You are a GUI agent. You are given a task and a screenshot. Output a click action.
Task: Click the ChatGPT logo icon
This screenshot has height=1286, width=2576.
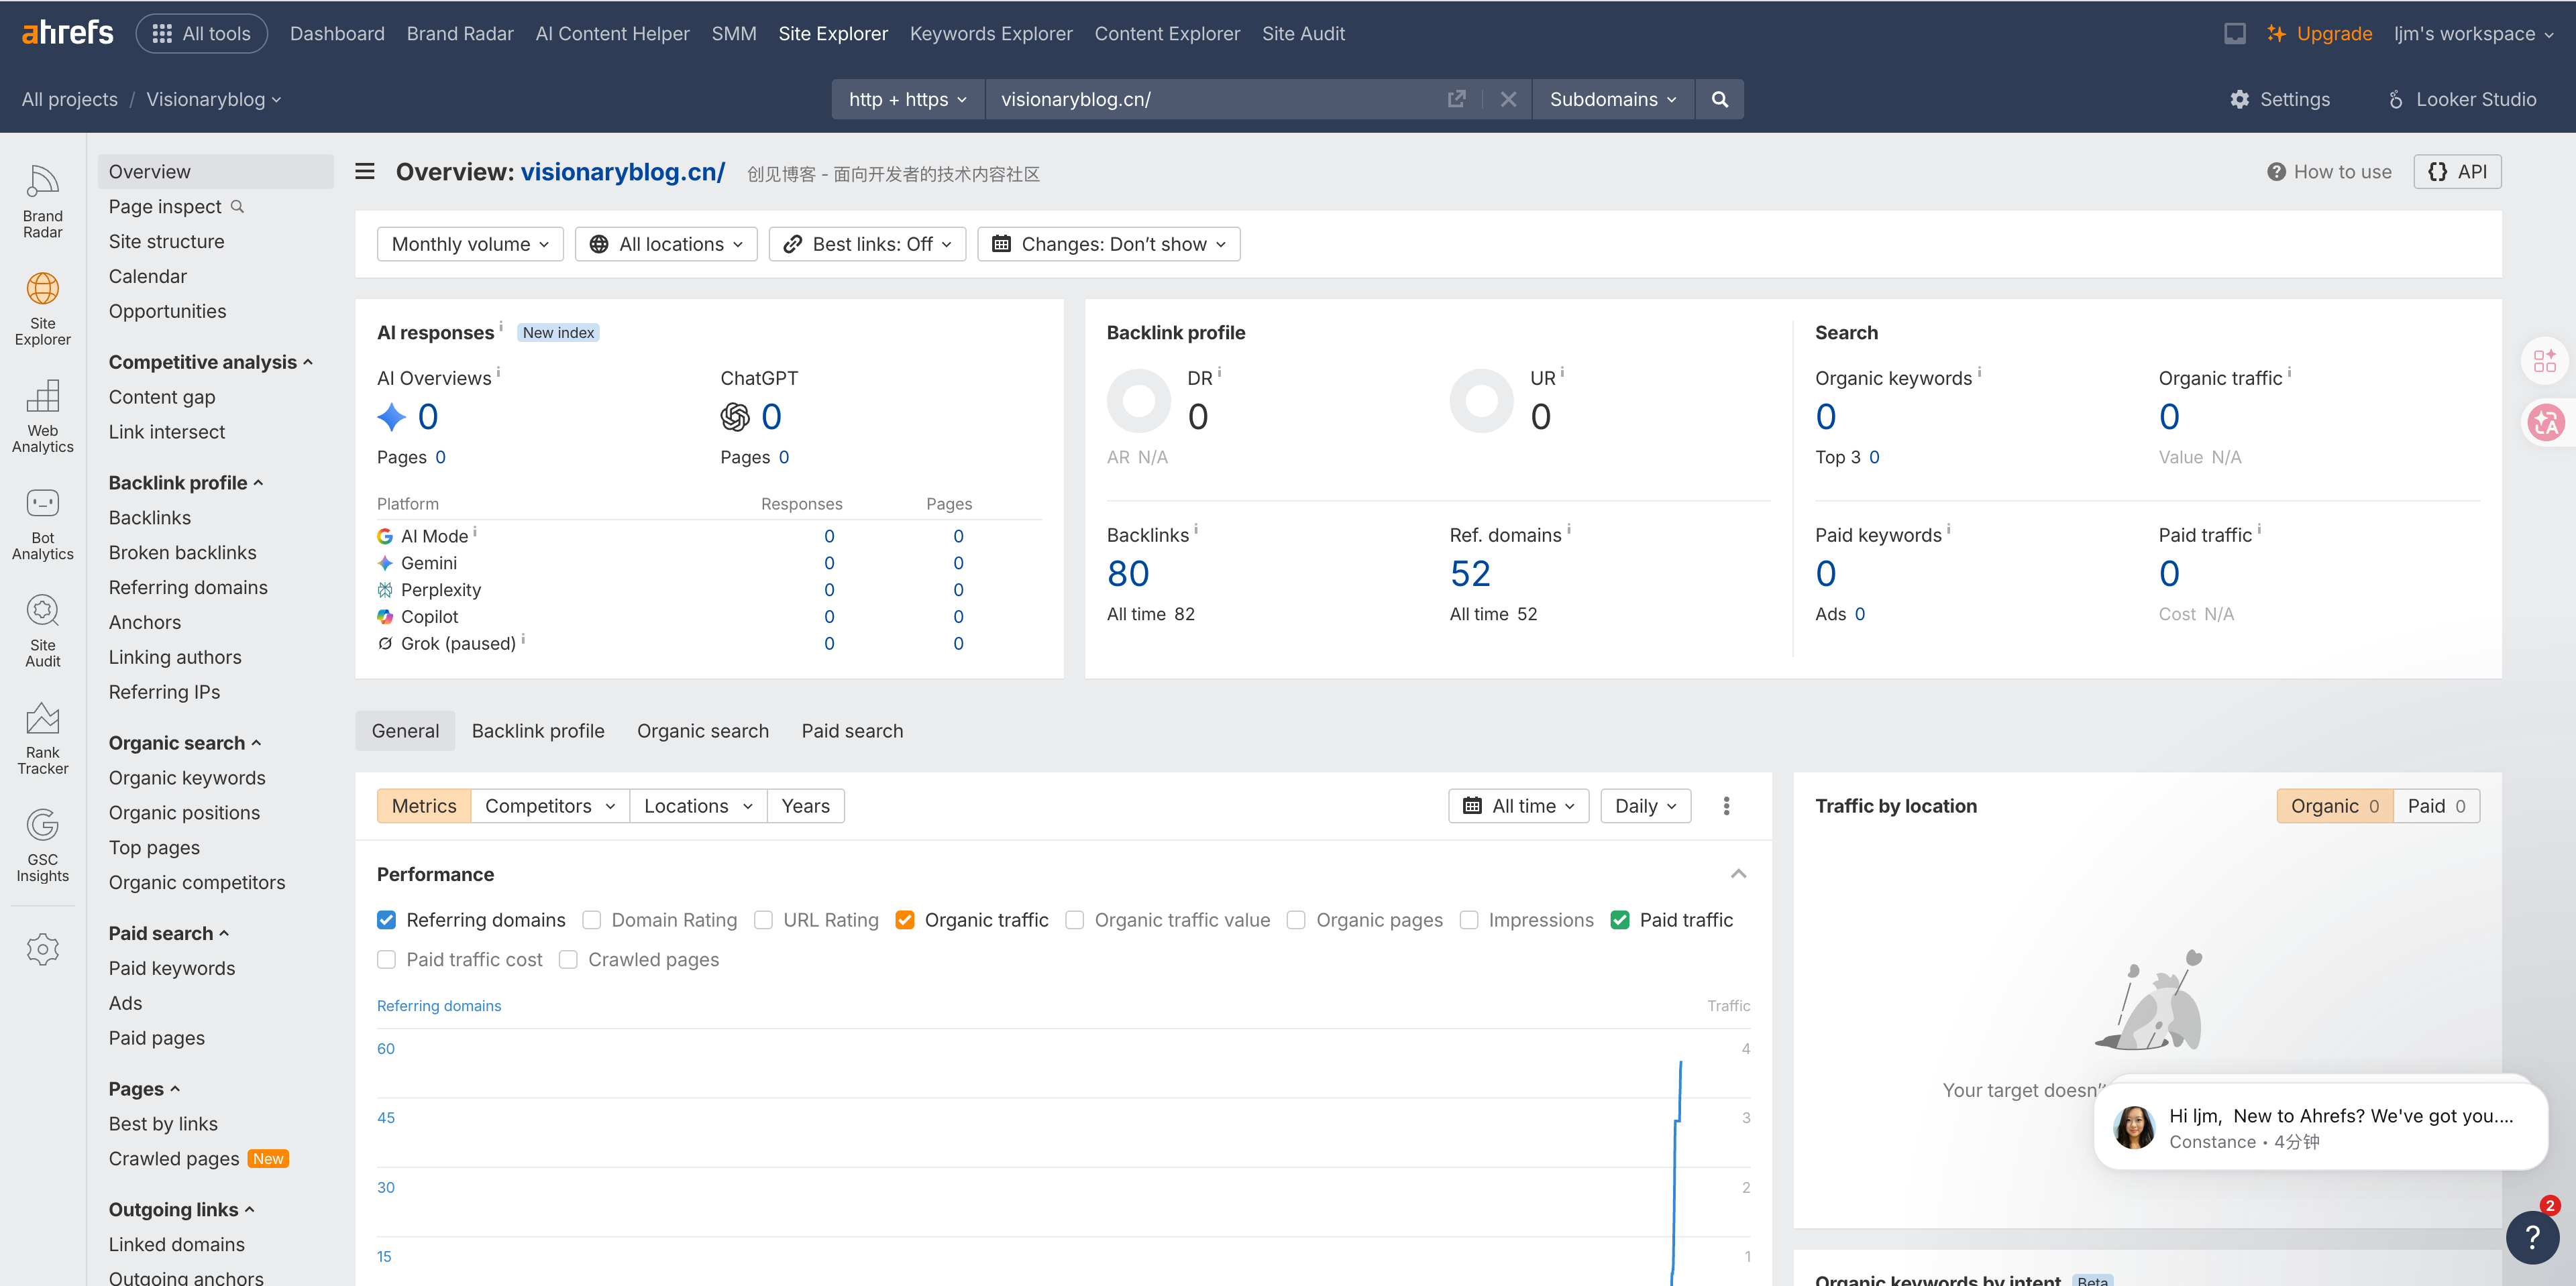coord(735,416)
